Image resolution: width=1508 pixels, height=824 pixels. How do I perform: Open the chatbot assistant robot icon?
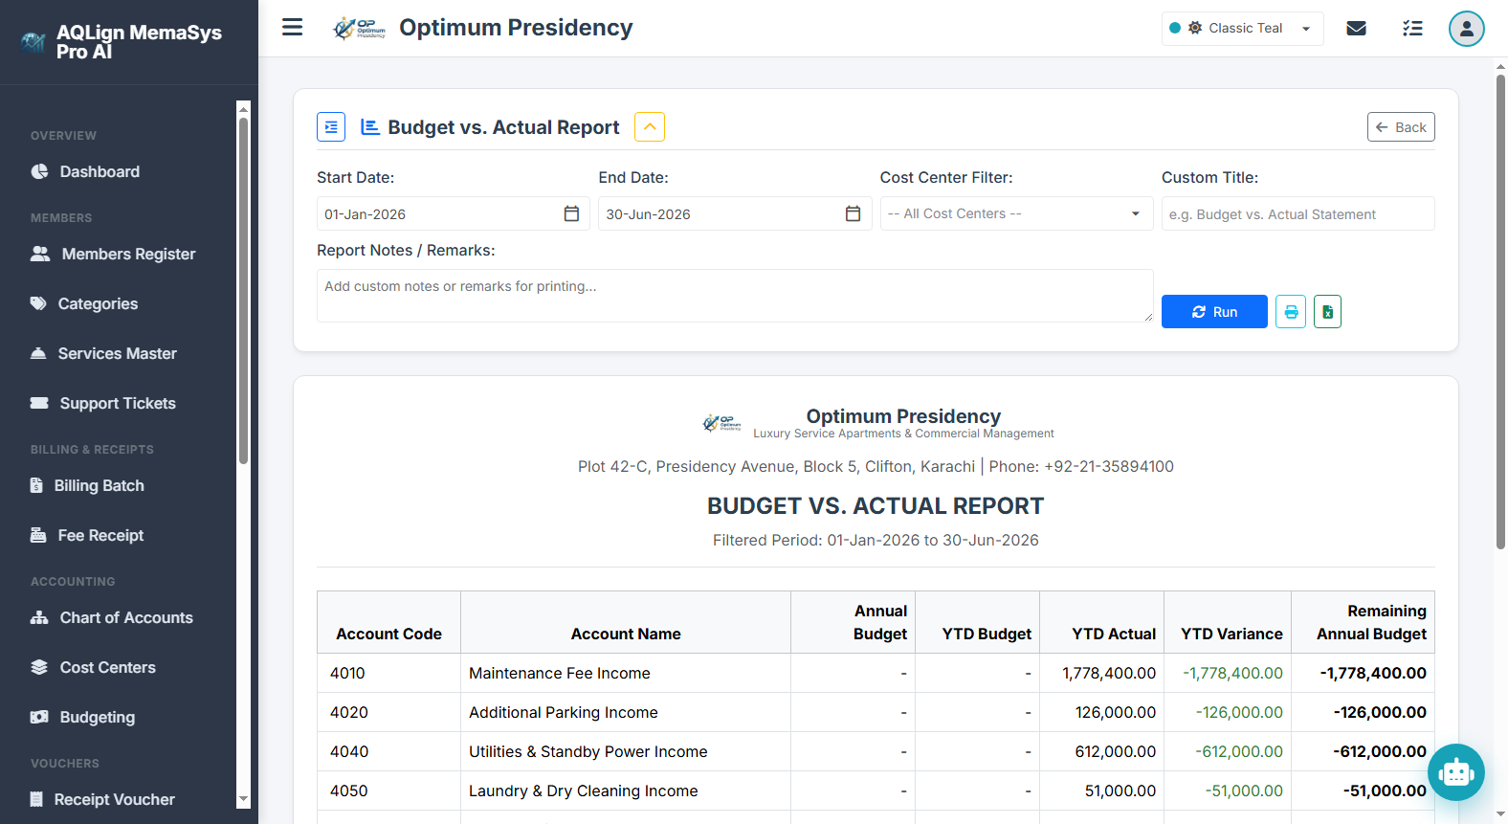[x=1456, y=771]
